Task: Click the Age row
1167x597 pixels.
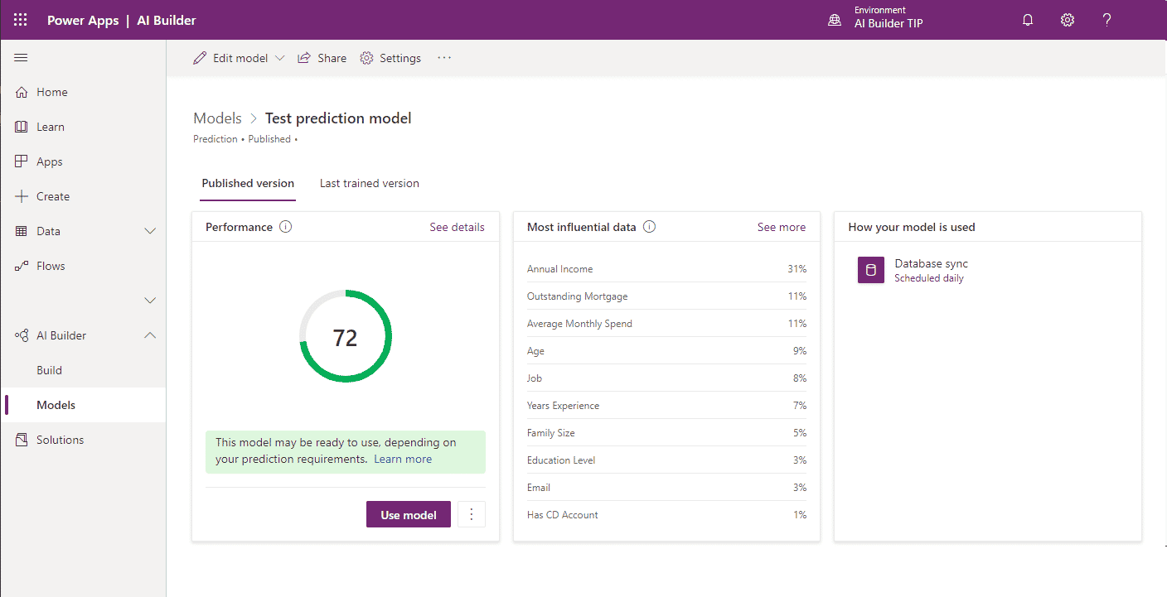Action: point(666,351)
